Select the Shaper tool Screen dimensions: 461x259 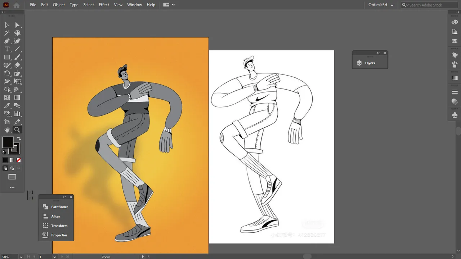(7, 65)
